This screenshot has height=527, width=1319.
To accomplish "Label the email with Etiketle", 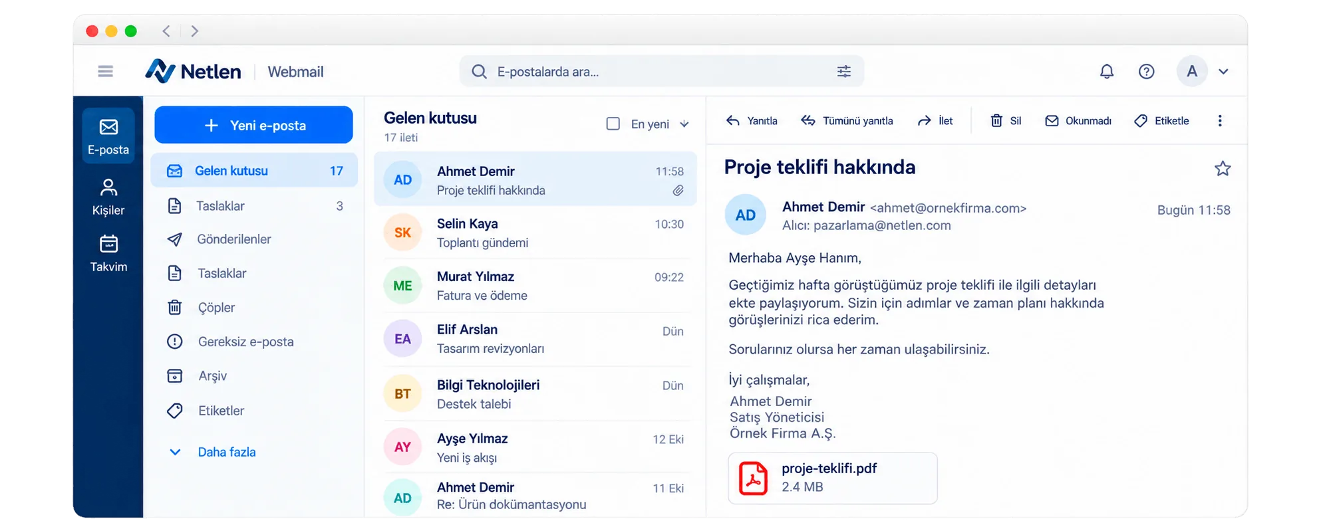I will coord(1161,121).
